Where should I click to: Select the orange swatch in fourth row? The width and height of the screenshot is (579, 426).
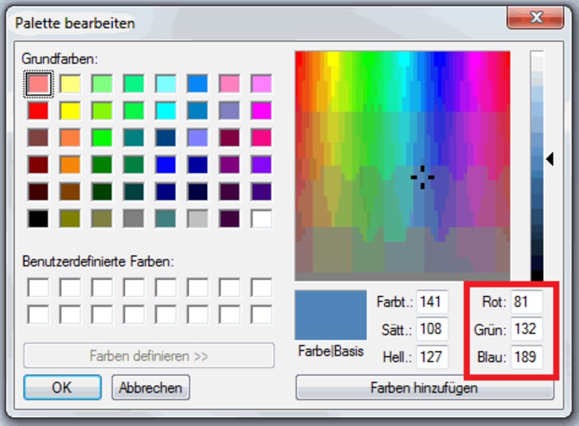[70, 165]
